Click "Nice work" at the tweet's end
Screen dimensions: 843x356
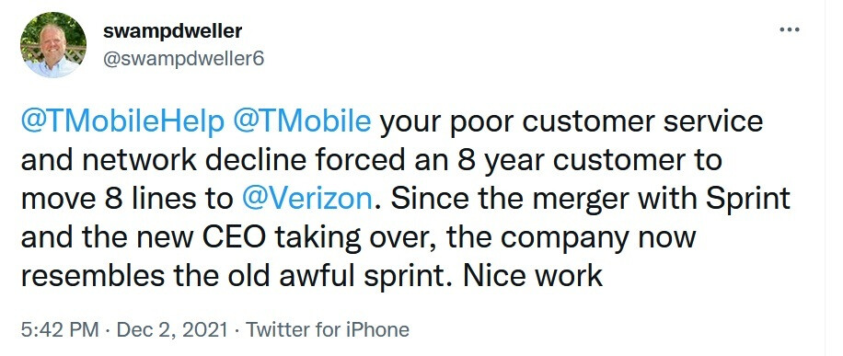[534, 275]
